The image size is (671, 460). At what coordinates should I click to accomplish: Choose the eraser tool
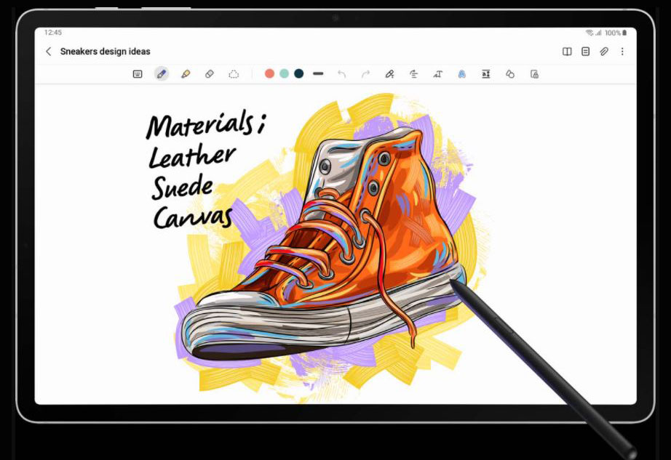[210, 73]
